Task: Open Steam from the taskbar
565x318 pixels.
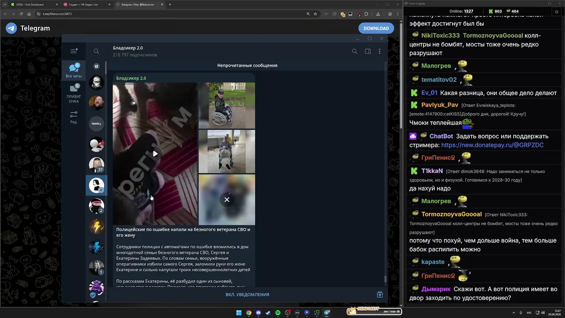Action: tap(268, 313)
